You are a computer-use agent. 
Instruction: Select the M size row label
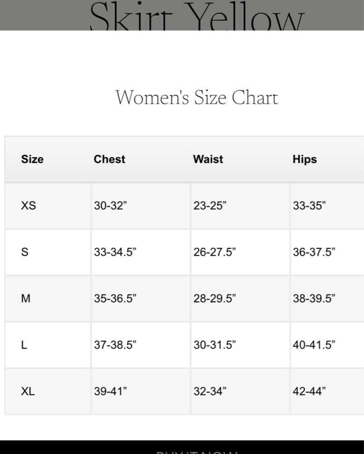(26, 298)
